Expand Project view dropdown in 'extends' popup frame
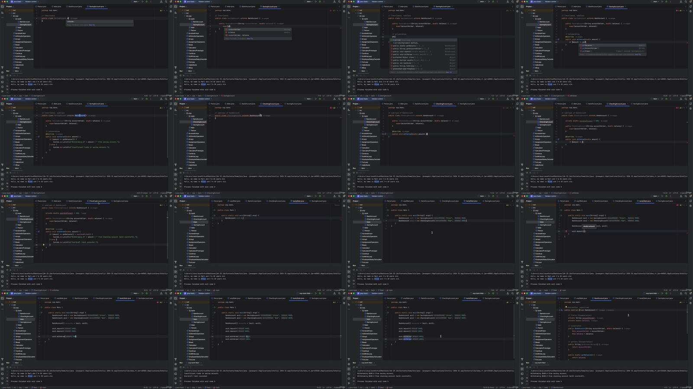 pyautogui.click(x=10, y=6)
